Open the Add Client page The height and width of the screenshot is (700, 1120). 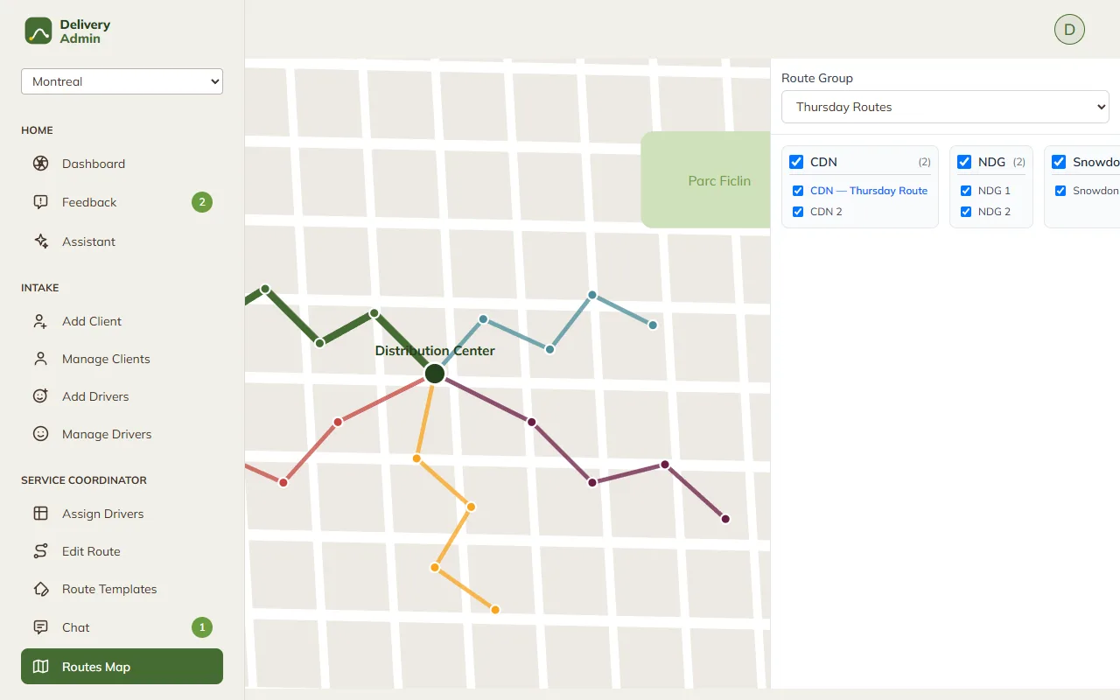tap(122, 321)
